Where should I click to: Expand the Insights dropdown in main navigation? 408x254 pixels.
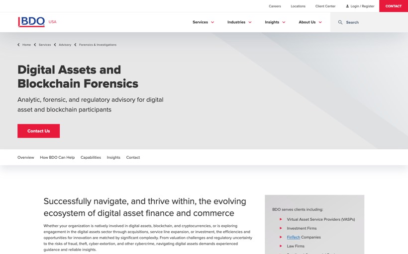275,22
